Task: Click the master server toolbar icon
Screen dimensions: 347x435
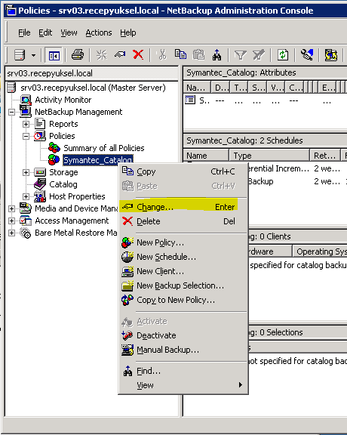Action: coord(20,54)
